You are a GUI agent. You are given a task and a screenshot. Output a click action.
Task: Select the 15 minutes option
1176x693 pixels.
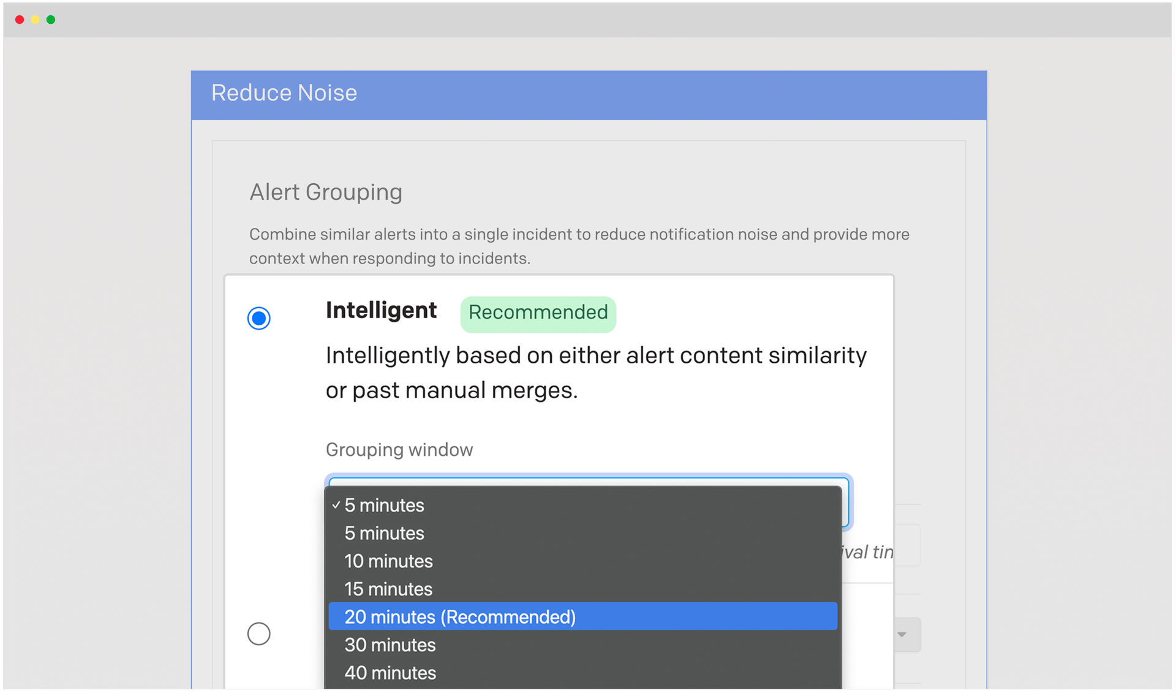[x=388, y=589]
